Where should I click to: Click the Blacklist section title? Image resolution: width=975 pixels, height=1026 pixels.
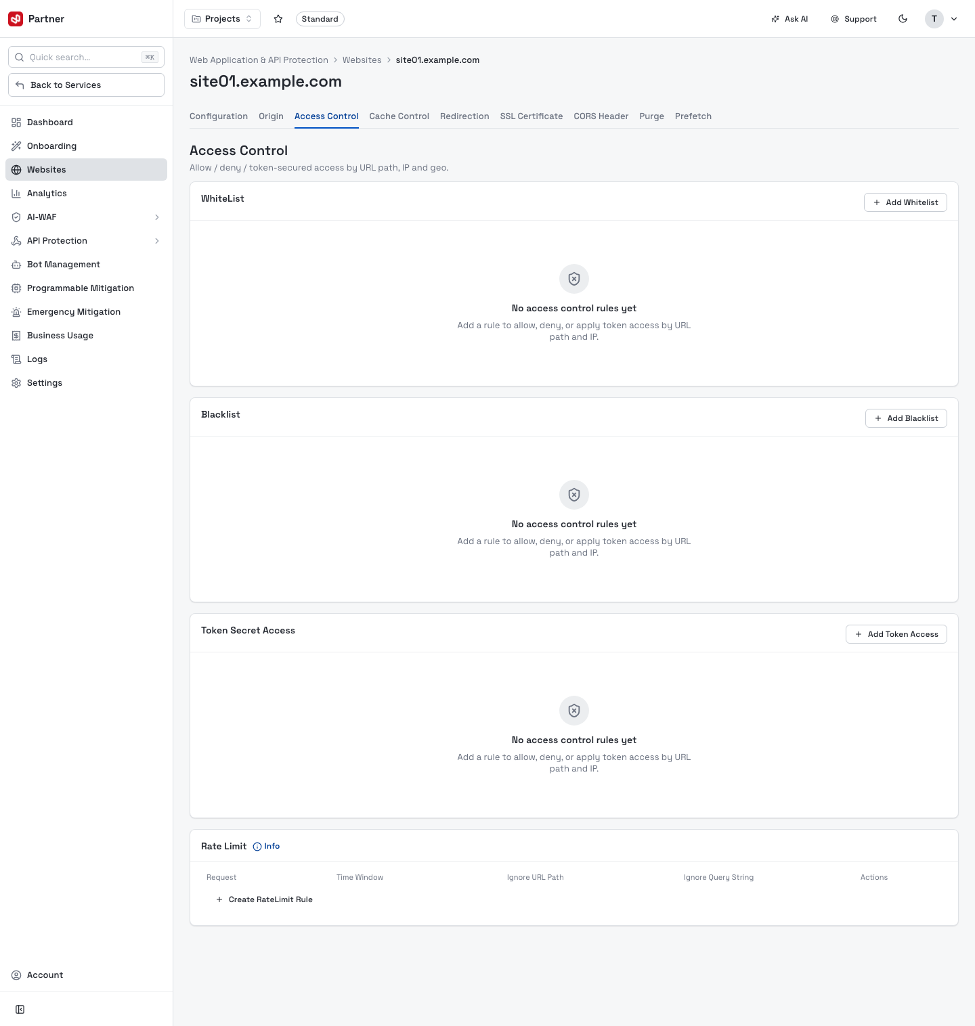tap(221, 414)
